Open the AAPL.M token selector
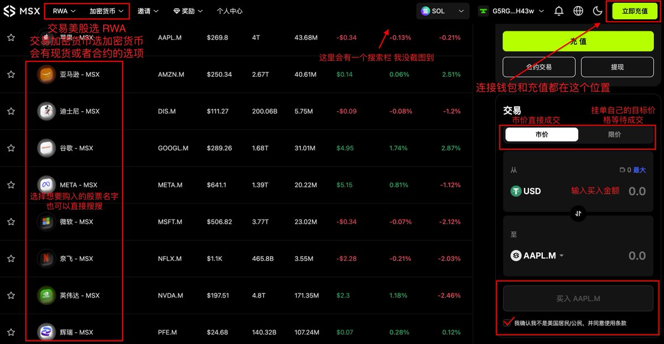 pyautogui.click(x=537, y=256)
